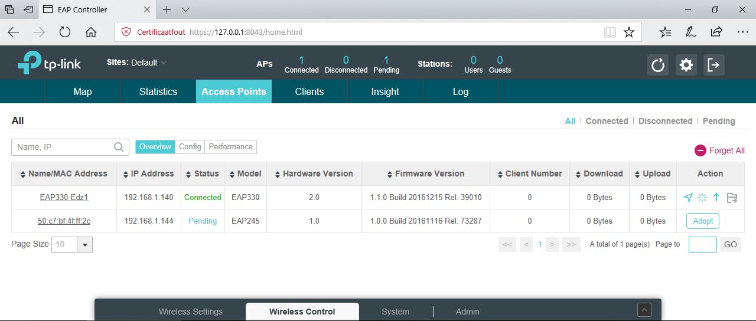Filter list by Connected
The width and height of the screenshot is (756, 321).
(607, 121)
